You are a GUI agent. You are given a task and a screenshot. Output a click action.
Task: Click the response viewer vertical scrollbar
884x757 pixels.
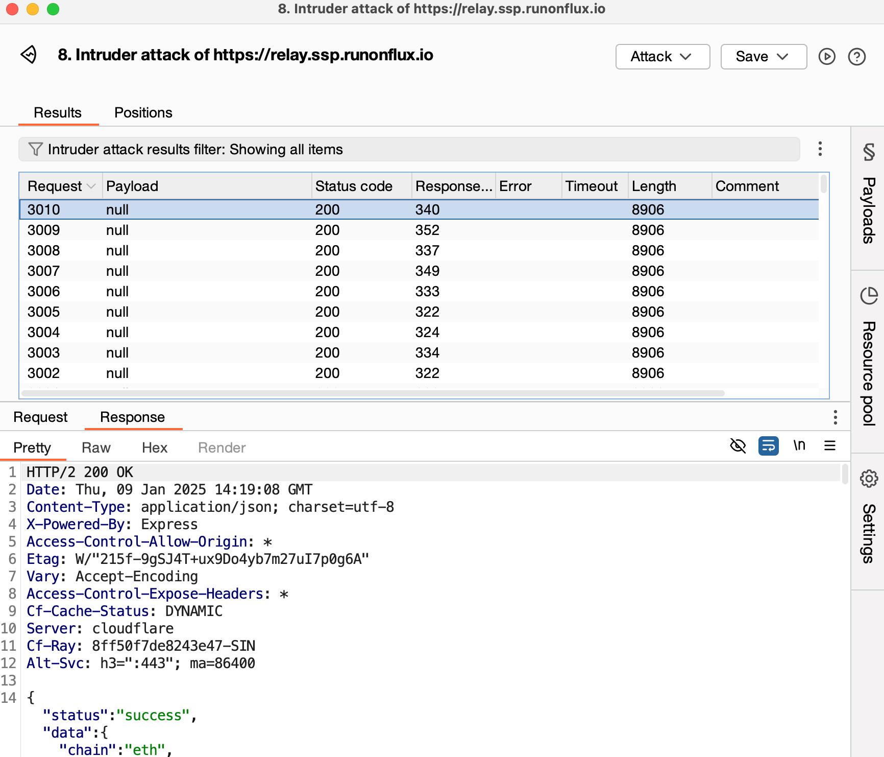pyautogui.click(x=845, y=474)
